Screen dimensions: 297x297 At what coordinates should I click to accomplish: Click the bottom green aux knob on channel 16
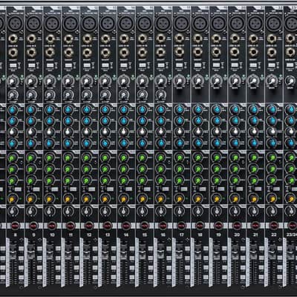tap(161, 180)
